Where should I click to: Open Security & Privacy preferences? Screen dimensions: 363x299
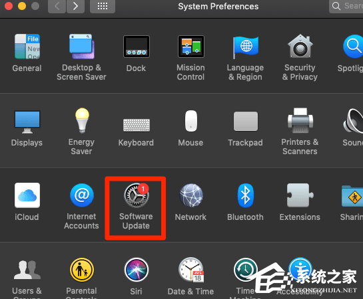click(300, 46)
